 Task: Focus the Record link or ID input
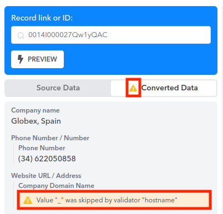(111, 35)
